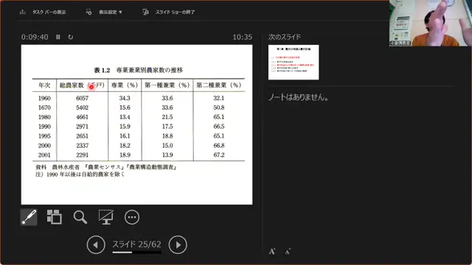
Task: Click the 2001 year cell
Action: tap(44, 155)
